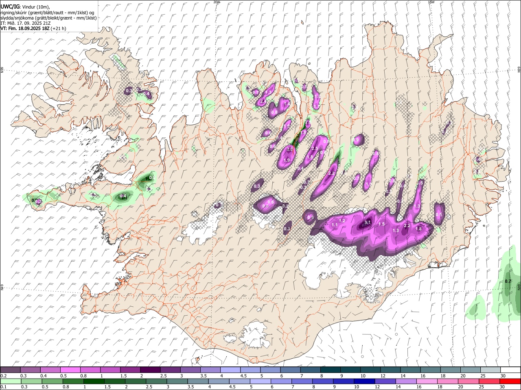Click the "0.7" value in the offshore green rain area
The height and width of the screenshot is (390, 521).
[508, 281]
